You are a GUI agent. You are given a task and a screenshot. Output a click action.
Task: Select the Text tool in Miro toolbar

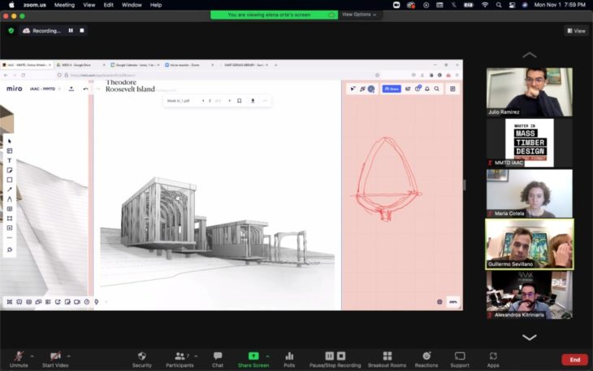pos(10,160)
